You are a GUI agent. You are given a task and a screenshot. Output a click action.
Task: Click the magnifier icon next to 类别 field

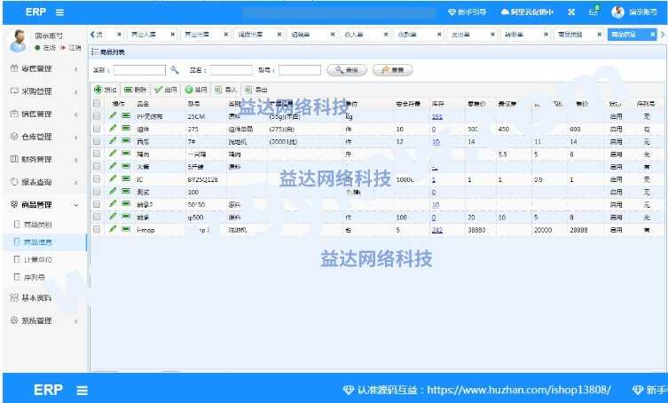pyautogui.click(x=174, y=69)
